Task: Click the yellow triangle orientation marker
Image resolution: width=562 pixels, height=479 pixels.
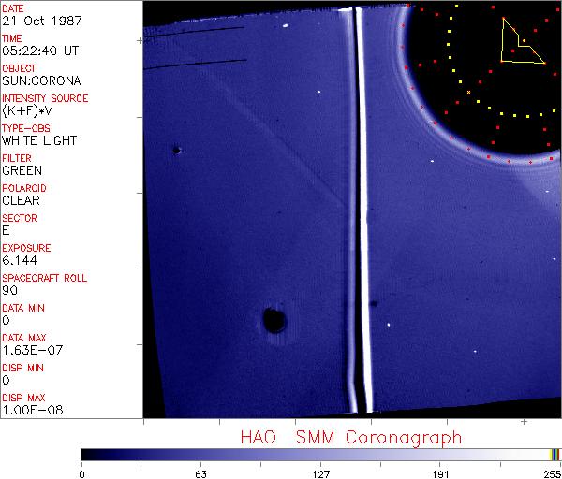Action: [519, 42]
